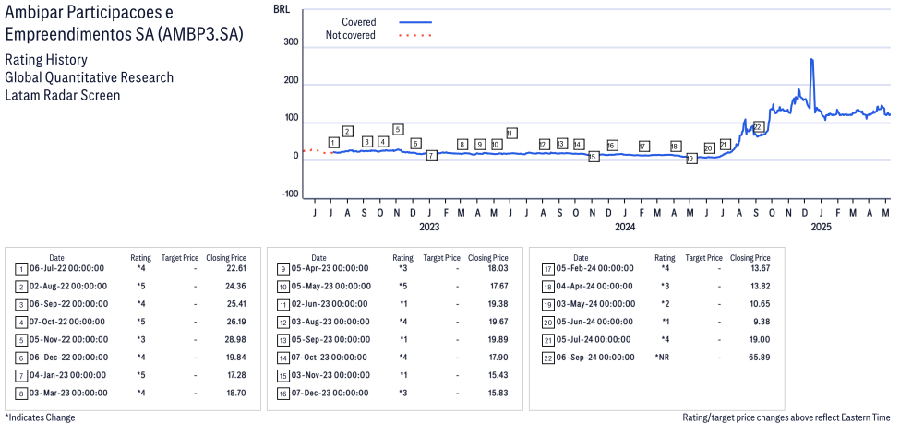This screenshot has height=423, width=900.
Task: Click the '*3' rating in the 05-Nov-22 row
Action: [x=141, y=340]
